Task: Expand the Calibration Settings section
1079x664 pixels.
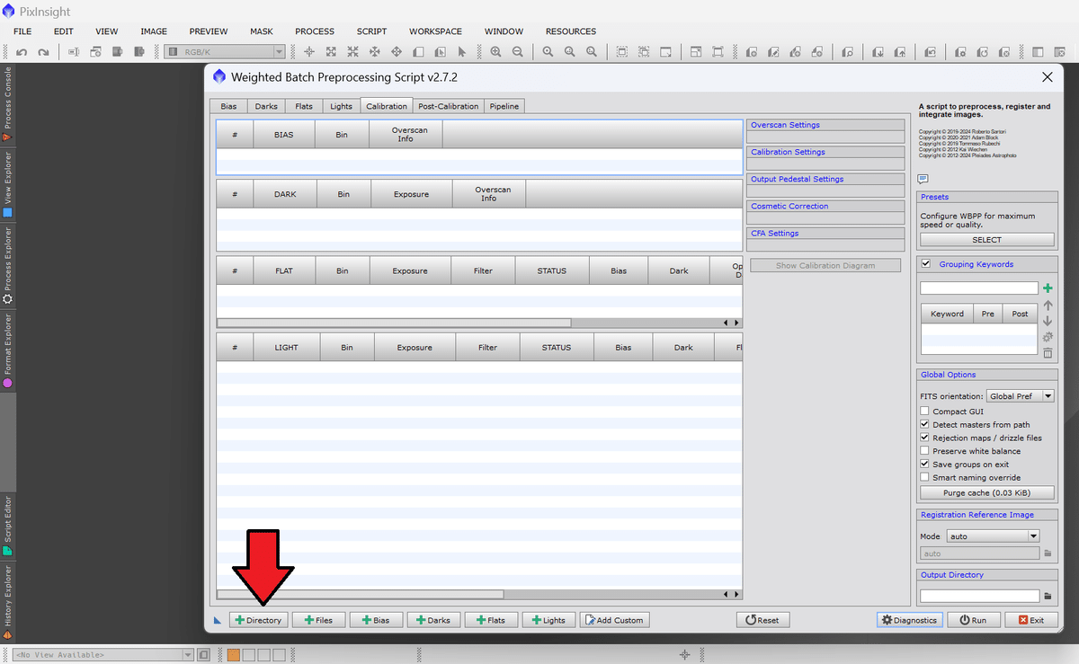Action: (x=825, y=152)
